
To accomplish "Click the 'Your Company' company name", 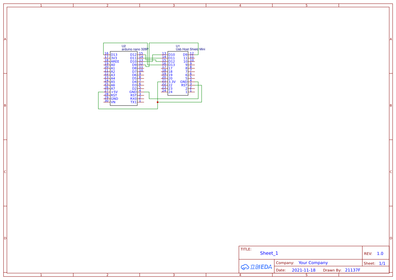I will [x=313, y=263].
